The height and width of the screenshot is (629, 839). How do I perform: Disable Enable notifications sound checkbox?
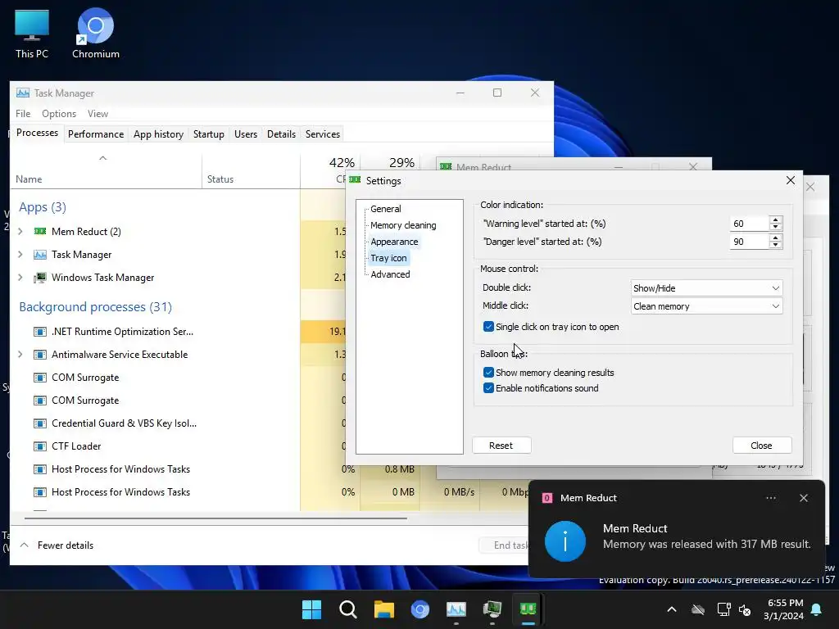point(488,388)
